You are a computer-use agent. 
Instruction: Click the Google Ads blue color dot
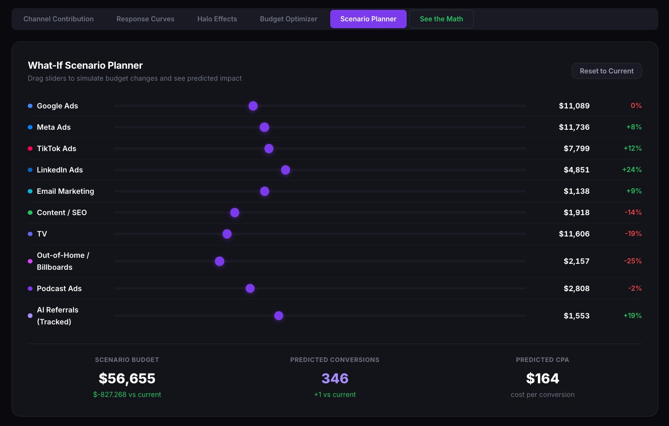click(x=30, y=106)
